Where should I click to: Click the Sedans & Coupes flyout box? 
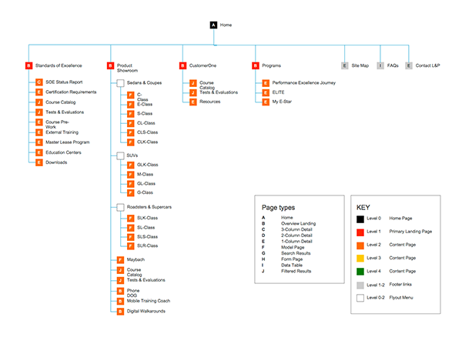(x=120, y=82)
